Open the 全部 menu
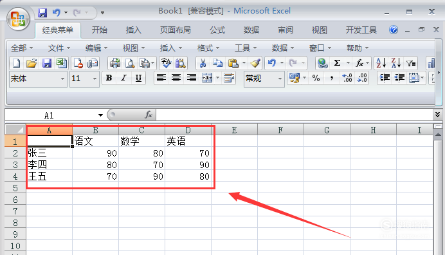 pos(22,48)
